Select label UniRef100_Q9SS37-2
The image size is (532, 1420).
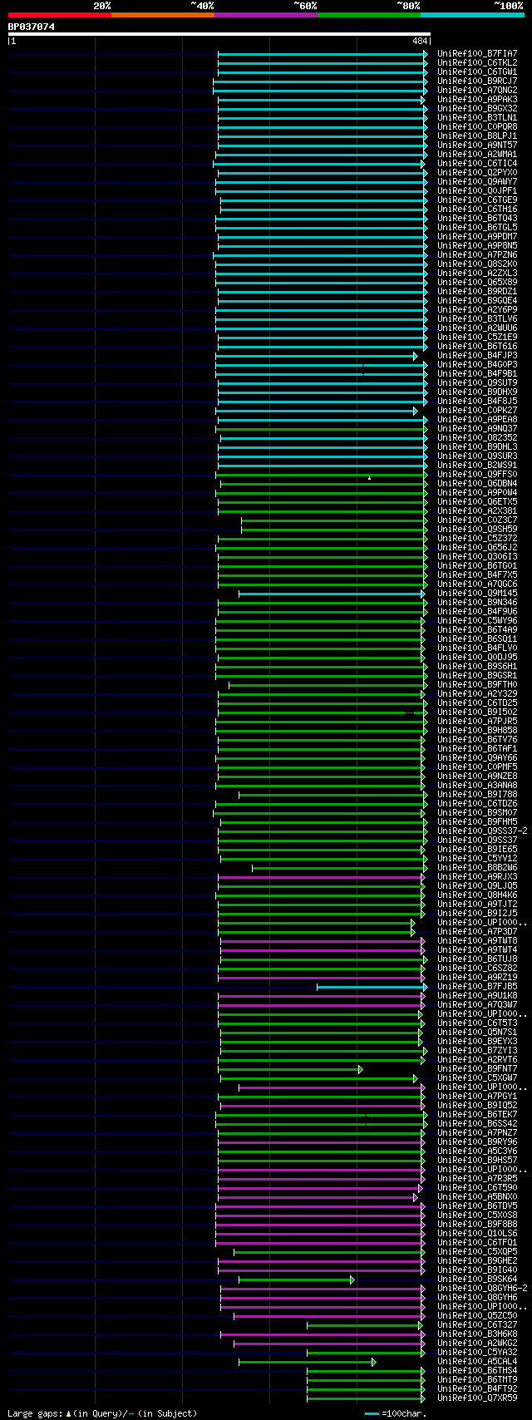[482, 831]
